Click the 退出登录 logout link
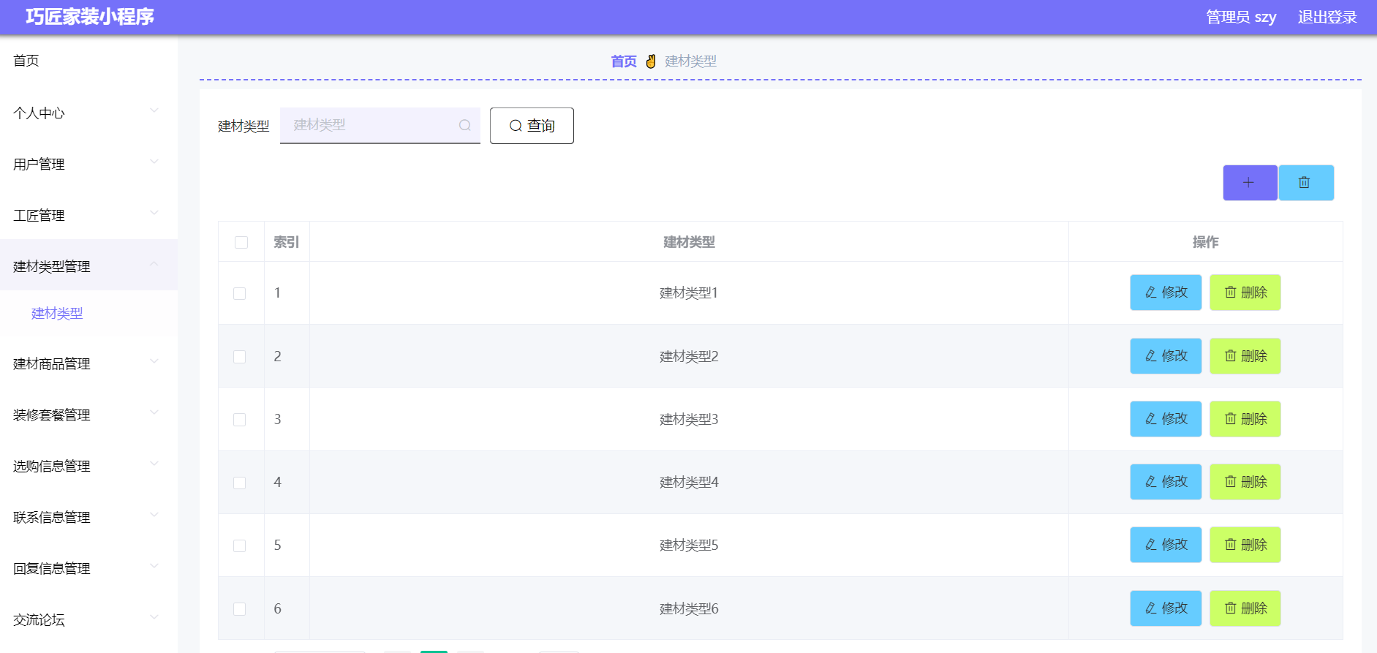The image size is (1377, 653). tap(1327, 17)
